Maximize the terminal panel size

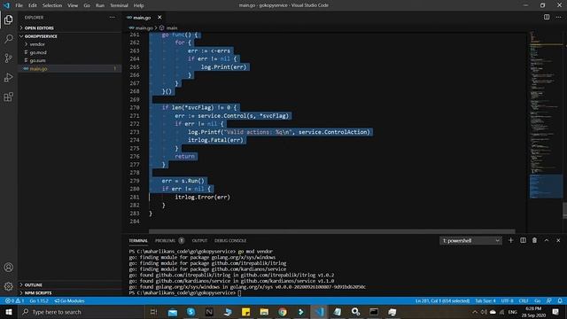(547, 240)
